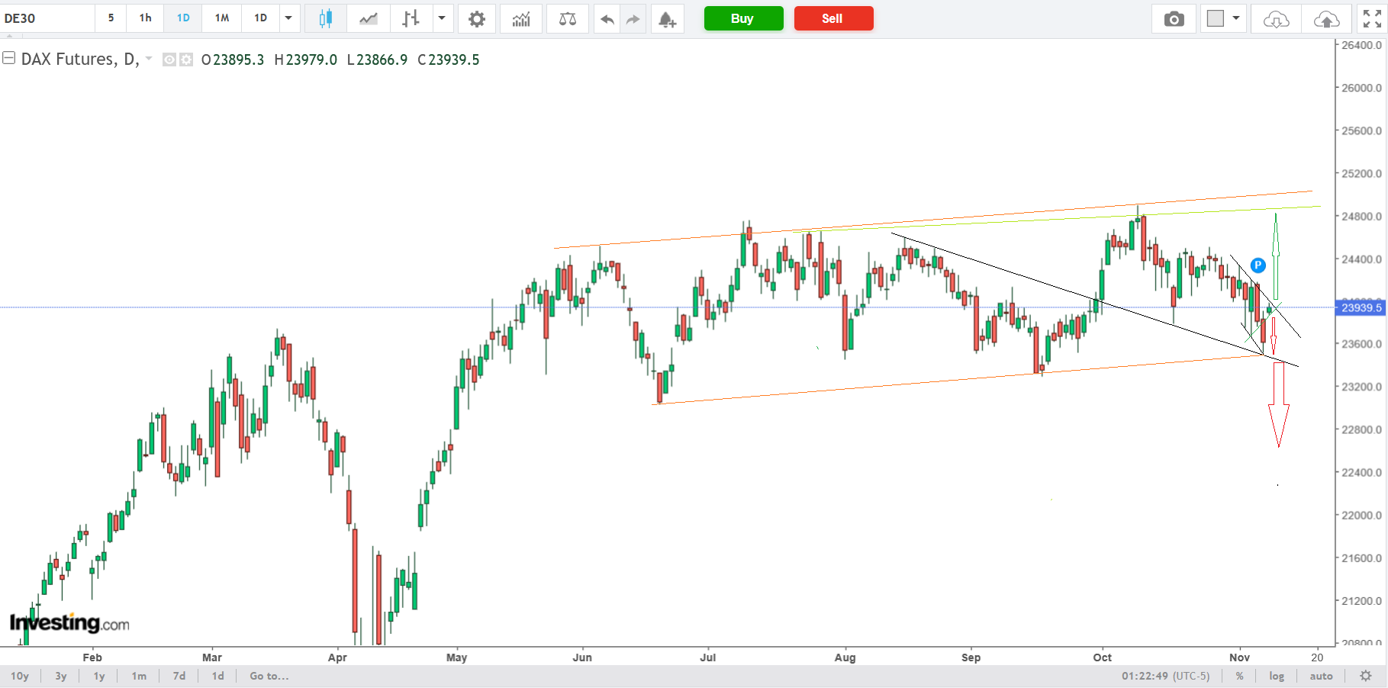Toggle auto scale in bottom bar
The height and width of the screenshot is (688, 1388).
point(1321,676)
